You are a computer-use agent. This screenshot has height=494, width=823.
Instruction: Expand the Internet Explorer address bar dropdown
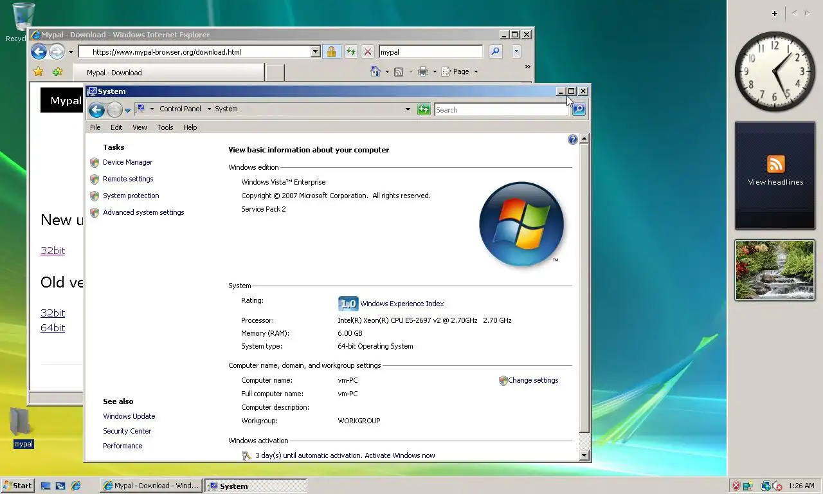click(315, 51)
